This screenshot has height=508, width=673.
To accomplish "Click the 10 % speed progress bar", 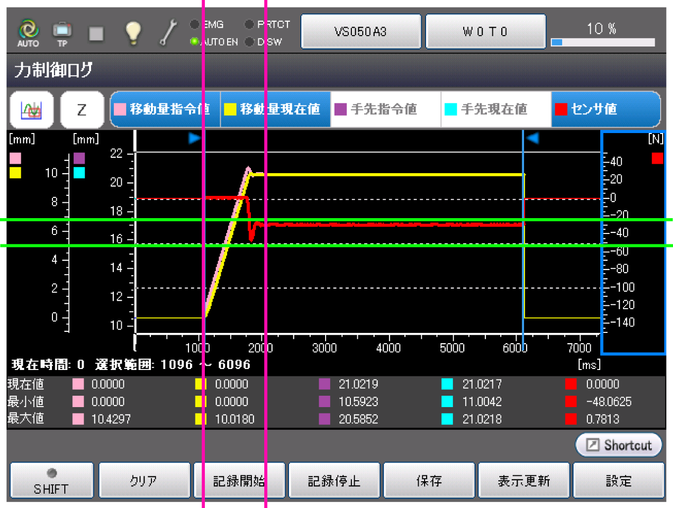I will (x=603, y=43).
